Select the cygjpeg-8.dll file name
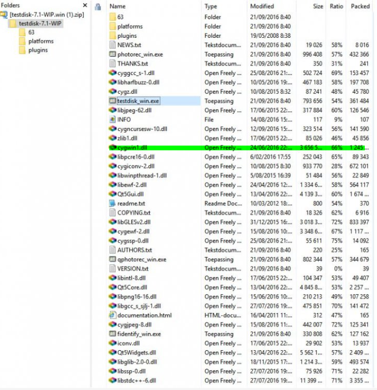377x390 pixels. click(134, 325)
